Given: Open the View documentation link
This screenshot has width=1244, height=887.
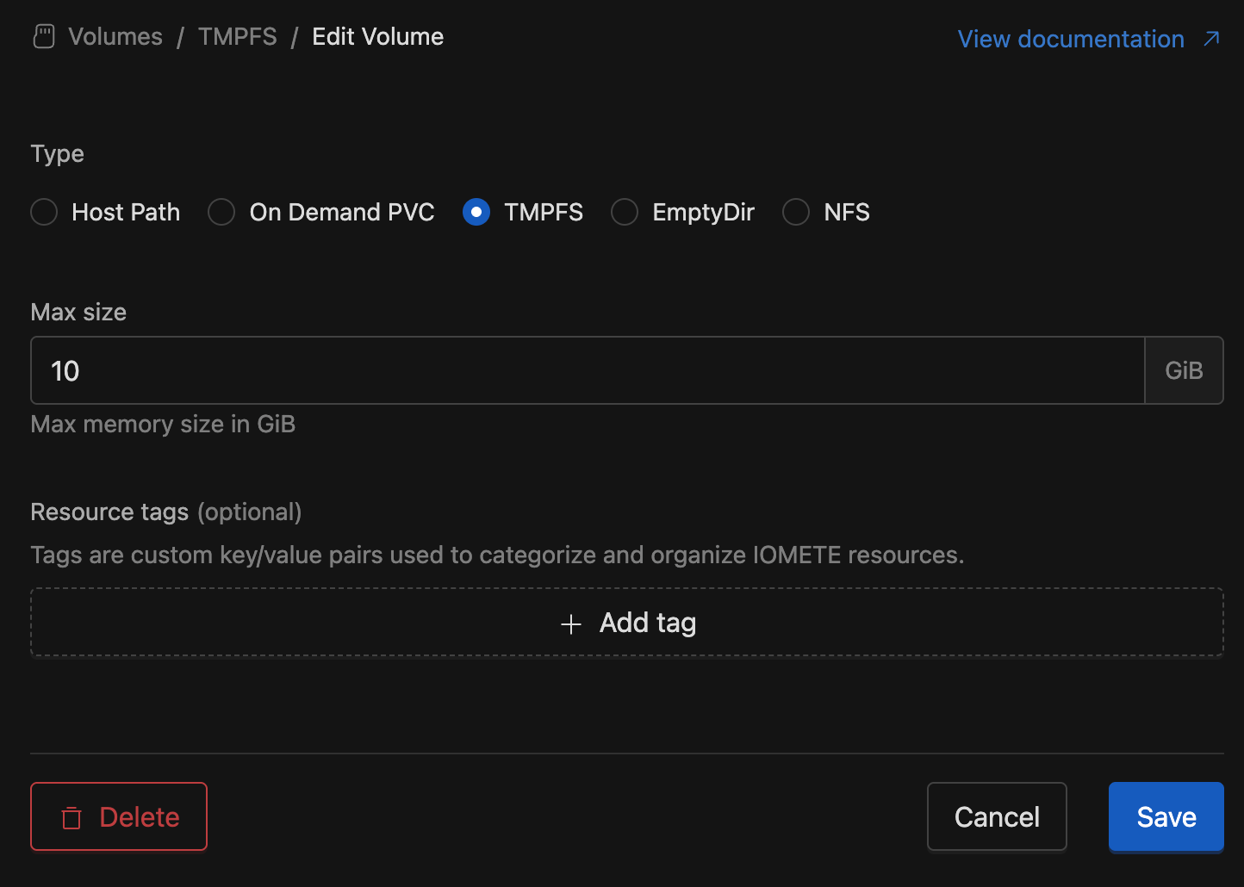Looking at the screenshot, I should (x=1070, y=39).
